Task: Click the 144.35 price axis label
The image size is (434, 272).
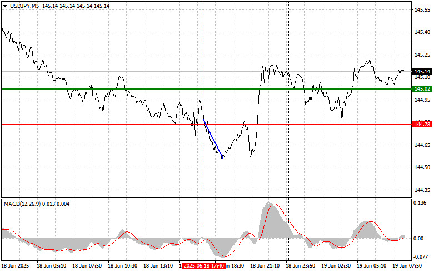Action: pyautogui.click(x=421, y=190)
